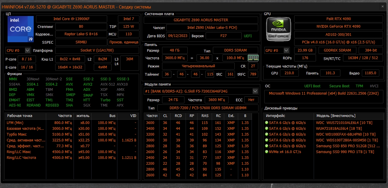
Task: Click the 125 W TDP value
Action: pos(129,26)
